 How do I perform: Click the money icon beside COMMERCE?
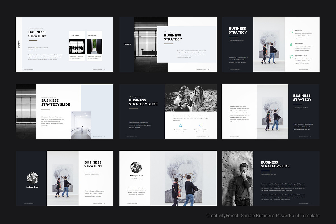[291, 45]
